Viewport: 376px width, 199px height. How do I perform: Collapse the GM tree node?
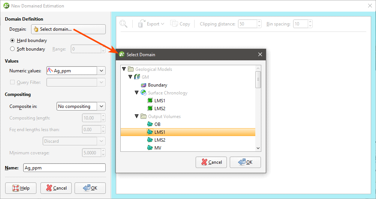130,77
